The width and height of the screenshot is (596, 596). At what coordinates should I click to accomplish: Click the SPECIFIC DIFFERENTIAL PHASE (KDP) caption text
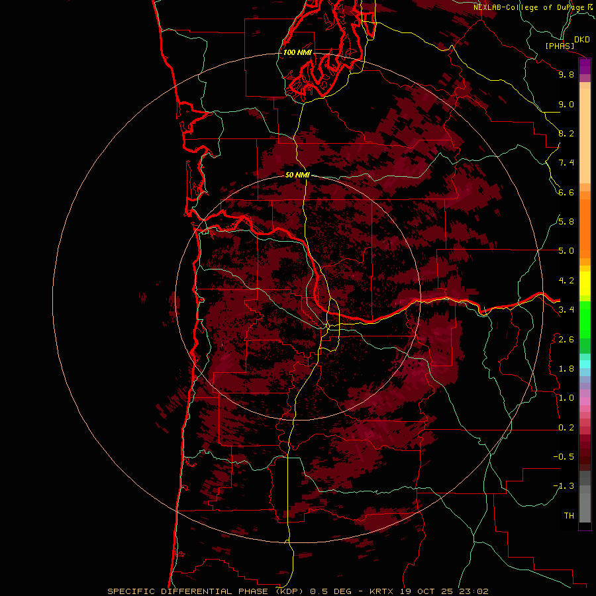point(205,591)
